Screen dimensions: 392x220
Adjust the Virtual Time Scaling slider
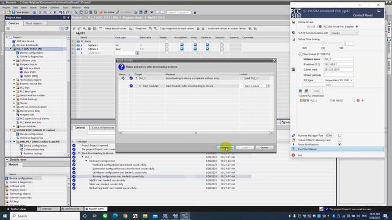point(323,43)
